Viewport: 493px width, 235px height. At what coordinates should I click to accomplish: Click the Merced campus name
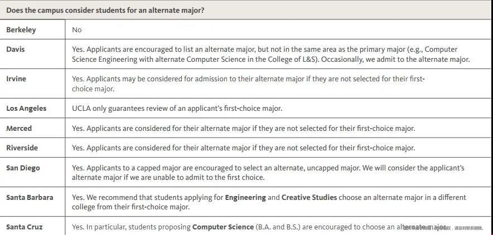(x=19, y=128)
